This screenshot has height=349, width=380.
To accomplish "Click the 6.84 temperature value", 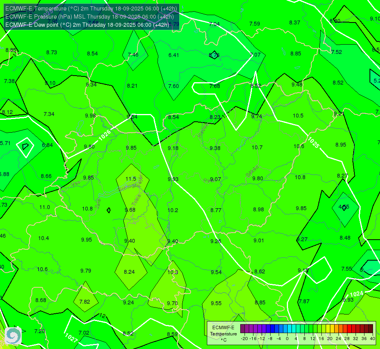I will (x=47, y=145).
